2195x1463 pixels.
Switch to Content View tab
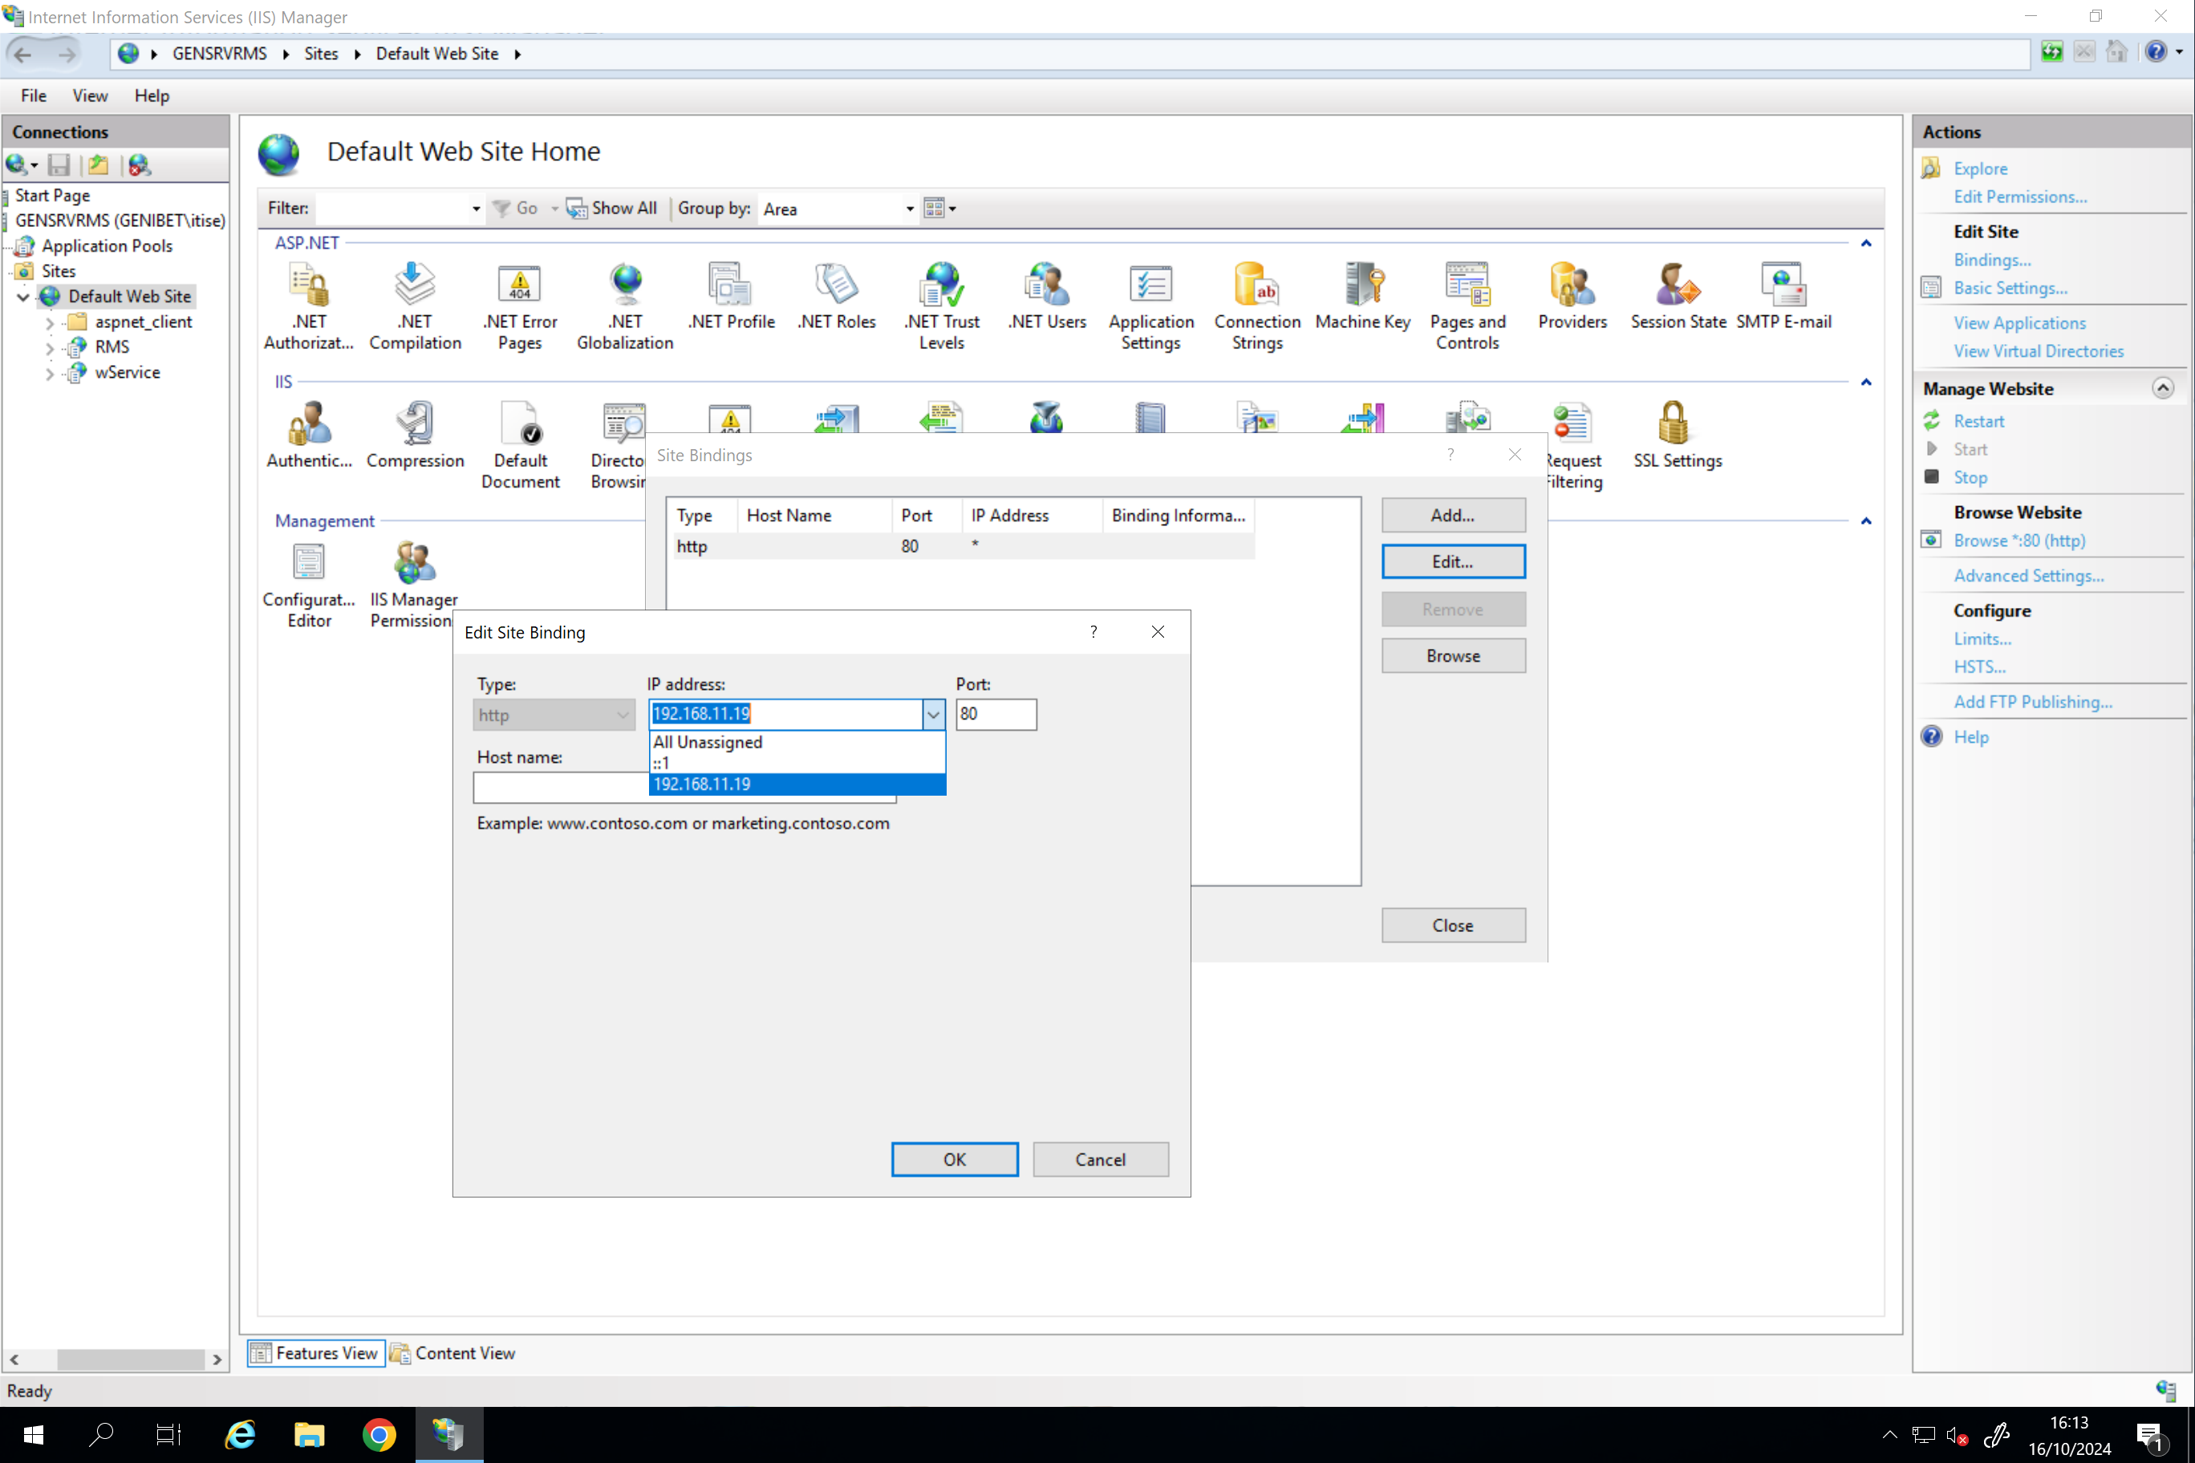pos(452,1353)
